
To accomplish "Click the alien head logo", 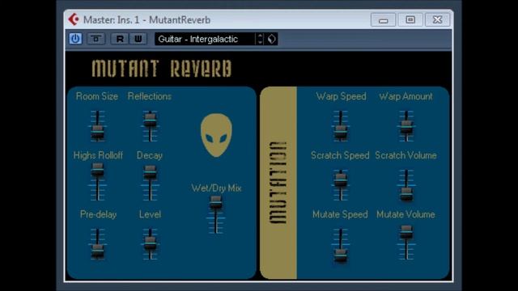I will 216,135.
